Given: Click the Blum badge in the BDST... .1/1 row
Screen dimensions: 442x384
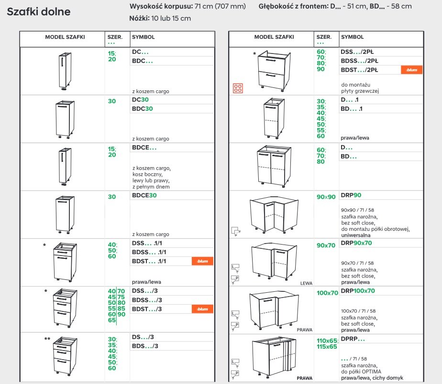Looking at the screenshot, I should (x=202, y=261).
